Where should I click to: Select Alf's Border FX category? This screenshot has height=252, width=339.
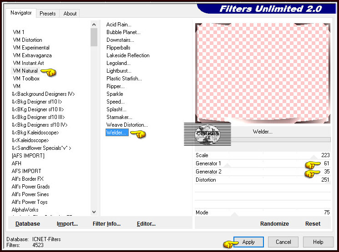tap(27, 179)
